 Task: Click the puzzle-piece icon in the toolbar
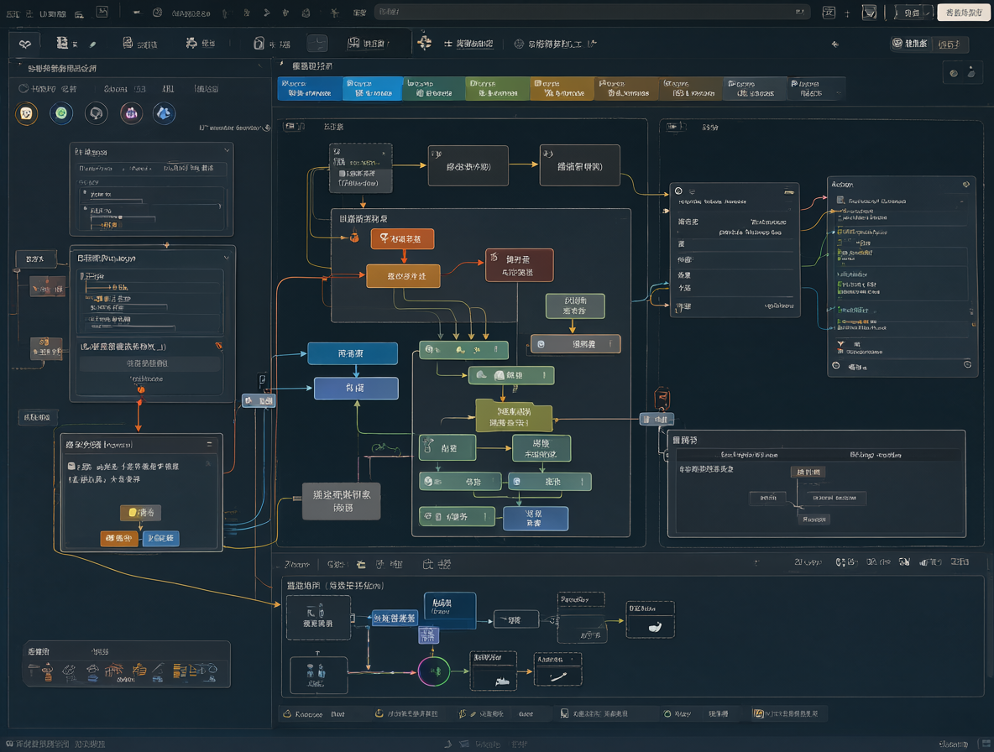point(191,43)
